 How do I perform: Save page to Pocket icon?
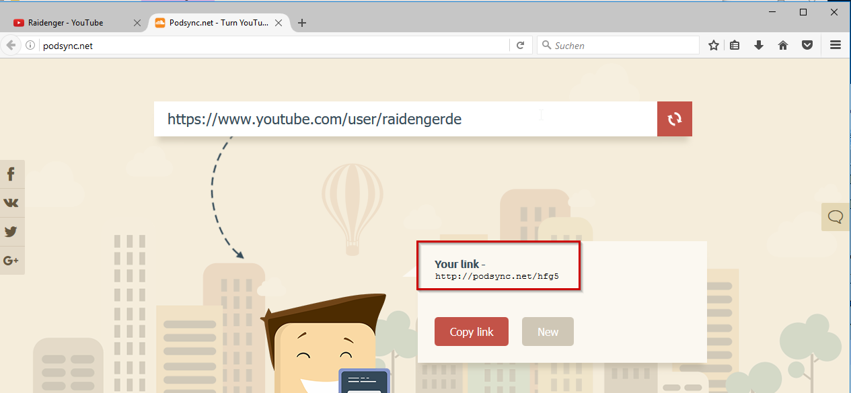coord(807,45)
